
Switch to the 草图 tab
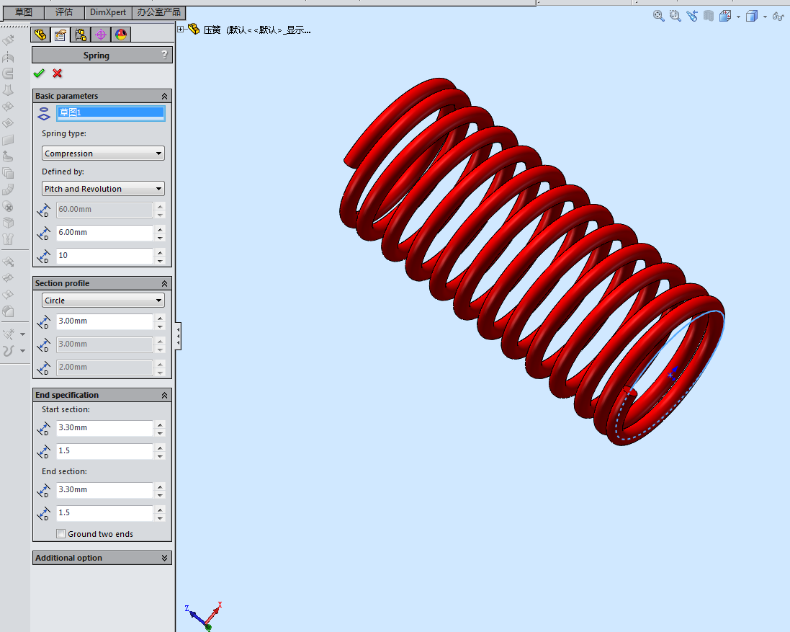click(24, 12)
